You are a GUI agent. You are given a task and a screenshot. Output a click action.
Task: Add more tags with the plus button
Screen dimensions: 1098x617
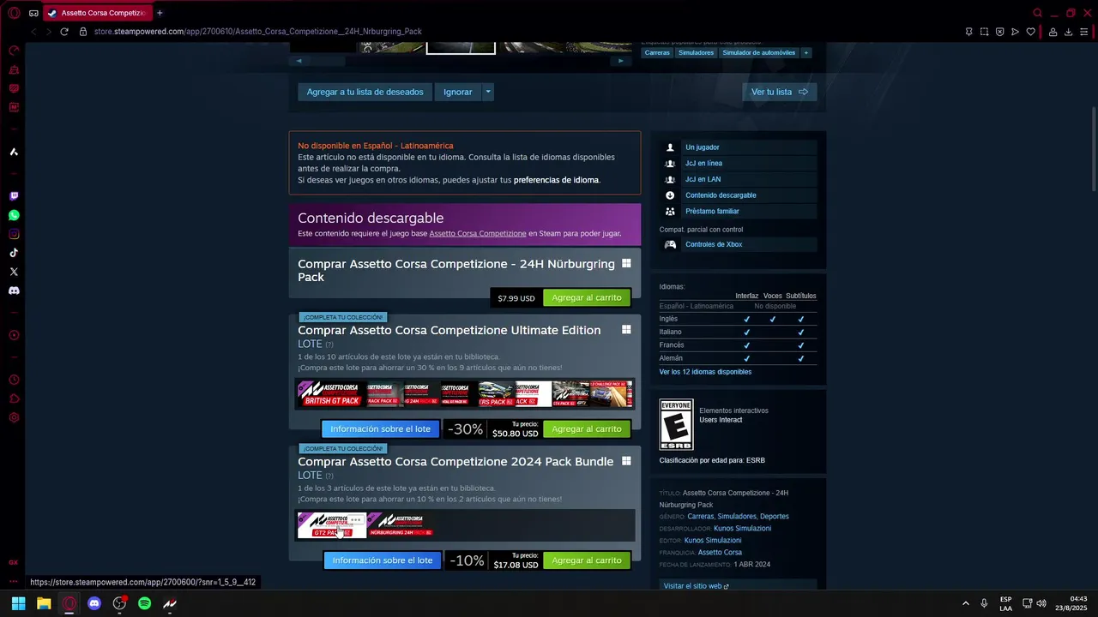point(805,52)
